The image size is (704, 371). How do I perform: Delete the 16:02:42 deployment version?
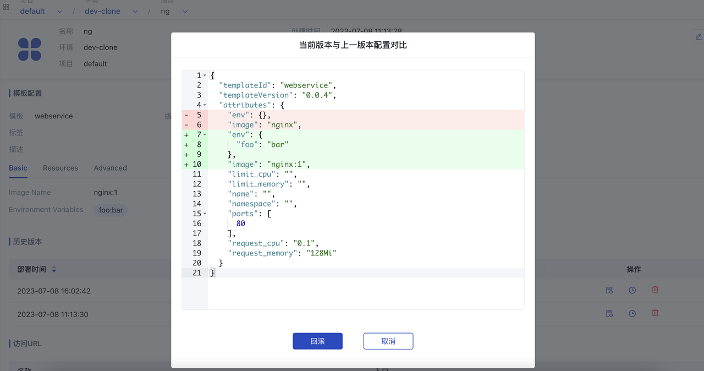tap(655, 290)
